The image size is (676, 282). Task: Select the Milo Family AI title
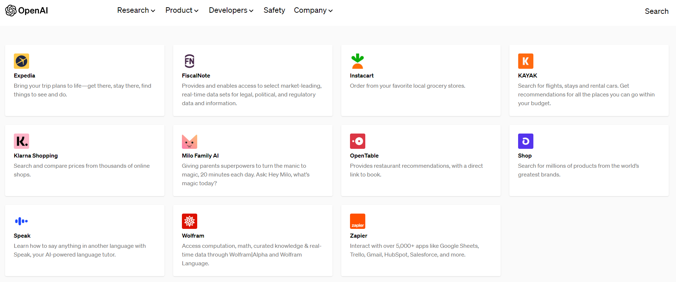click(x=200, y=156)
